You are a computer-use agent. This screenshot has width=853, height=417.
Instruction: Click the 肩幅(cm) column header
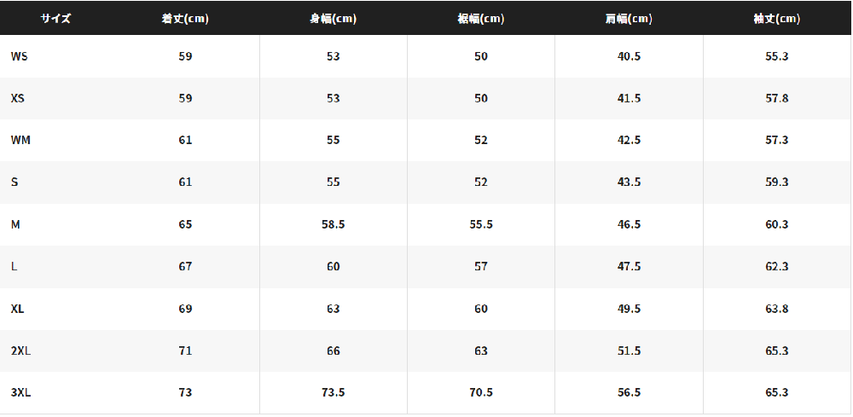[629, 19]
